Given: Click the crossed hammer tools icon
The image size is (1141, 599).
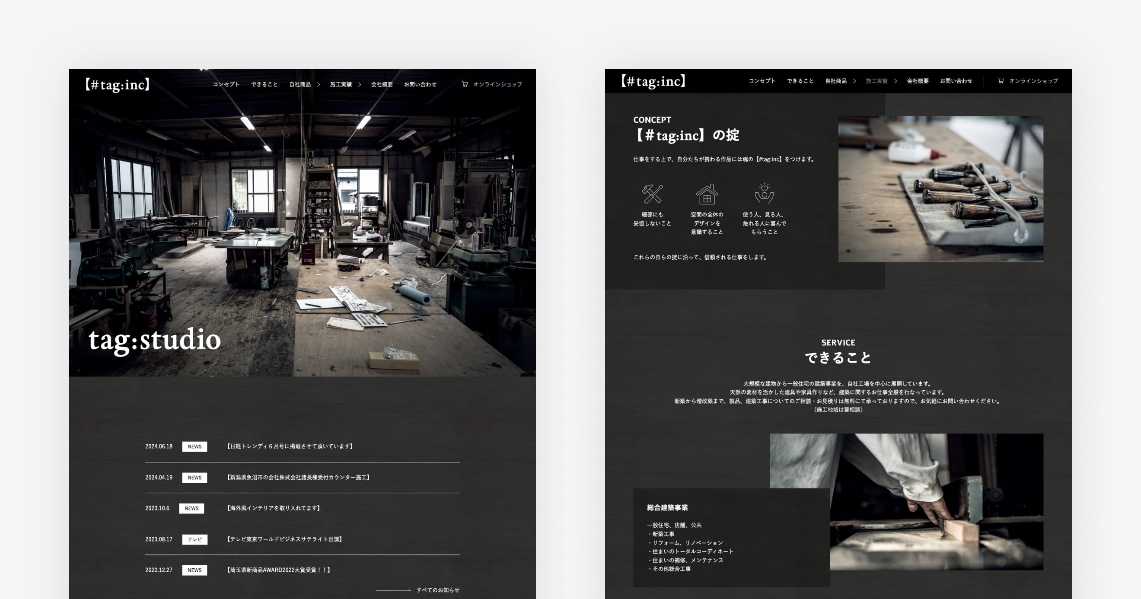Looking at the screenshot, I should click(x=652, y=194).
